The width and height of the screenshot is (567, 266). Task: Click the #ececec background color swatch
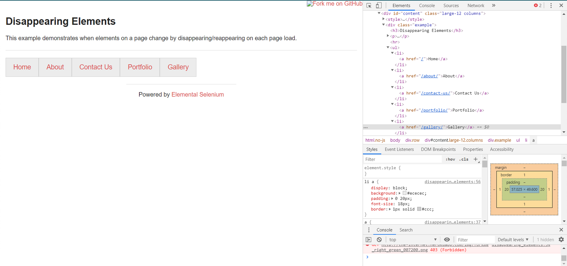click(404, 193)
